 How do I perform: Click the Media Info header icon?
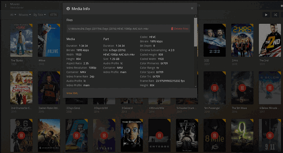tap(68, 9)
